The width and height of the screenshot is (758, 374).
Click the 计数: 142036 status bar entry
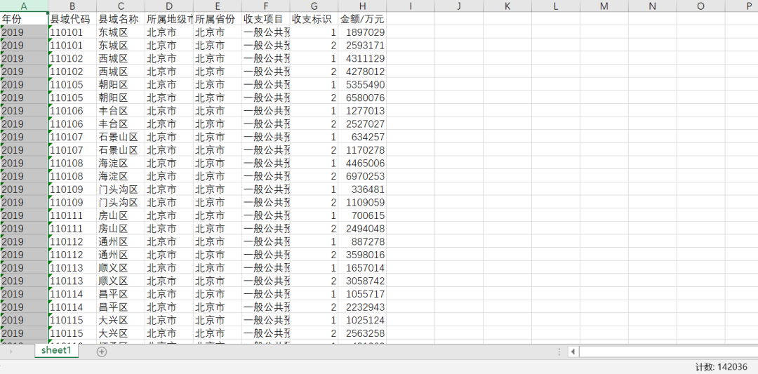pyautogui.click(x=722, y=367)
